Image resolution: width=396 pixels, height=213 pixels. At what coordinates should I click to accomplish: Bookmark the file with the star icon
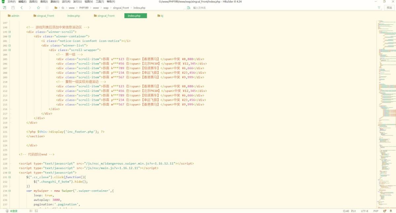click(39, 8)
